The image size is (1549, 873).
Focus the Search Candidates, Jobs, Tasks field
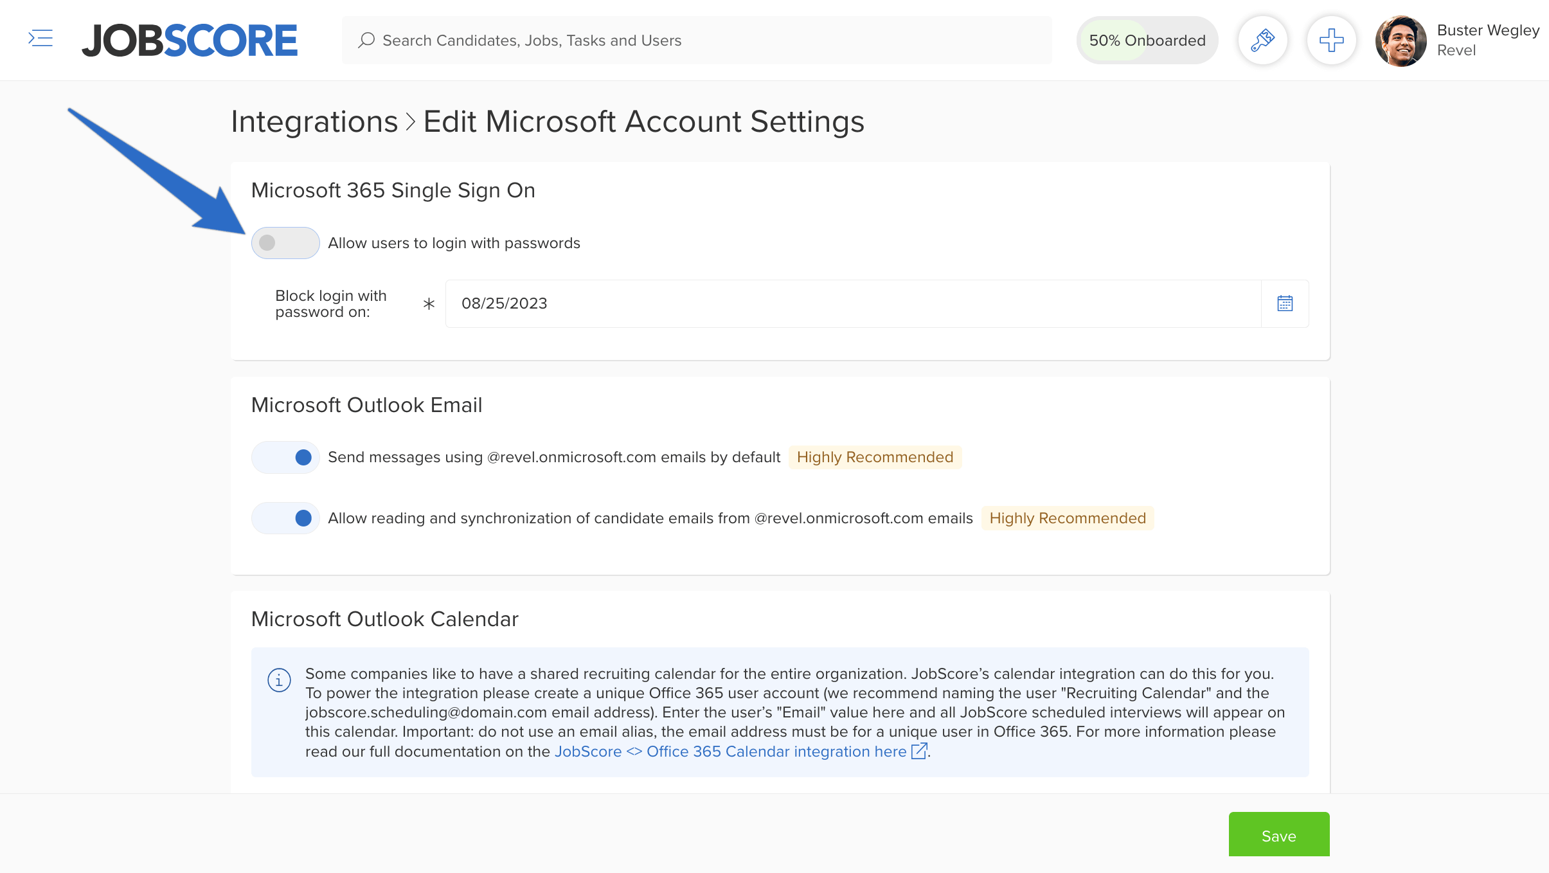pyautogui.click(x=697, y=40)
